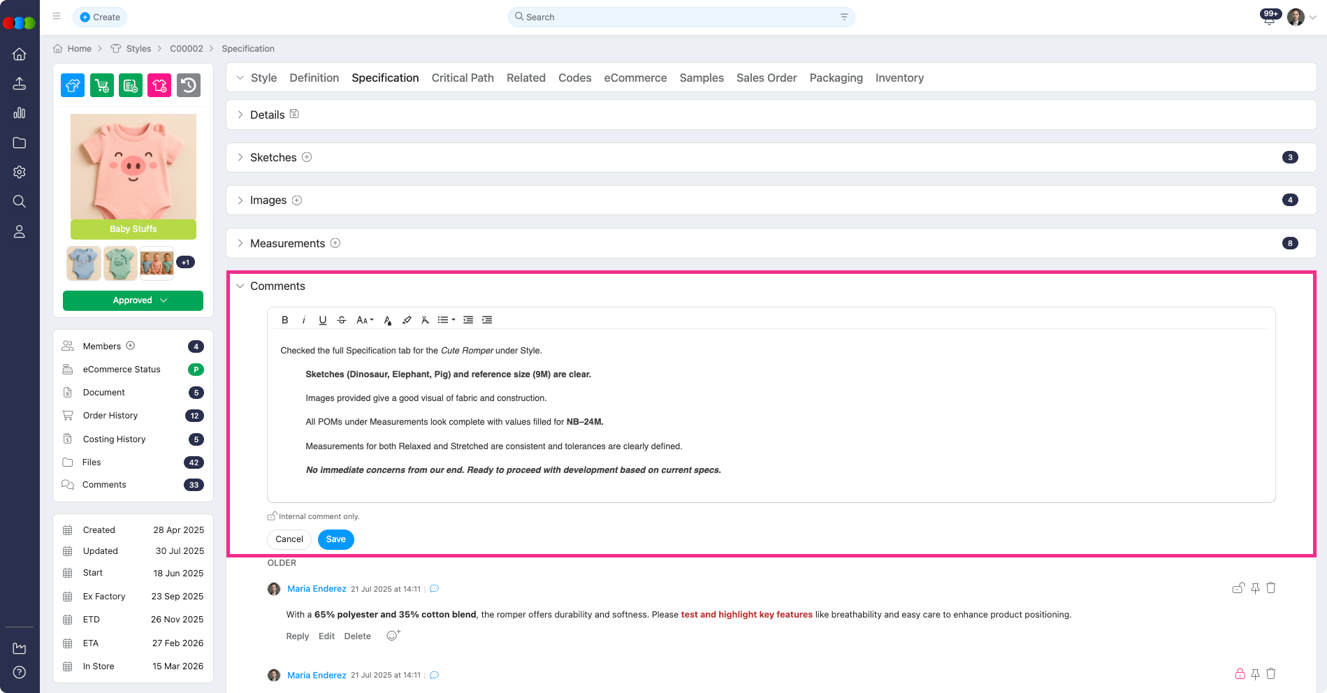Click the highlighter marker icon in editor

point(407,320)
